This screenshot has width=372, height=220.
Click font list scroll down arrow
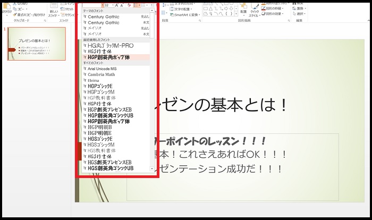point(152,168)
